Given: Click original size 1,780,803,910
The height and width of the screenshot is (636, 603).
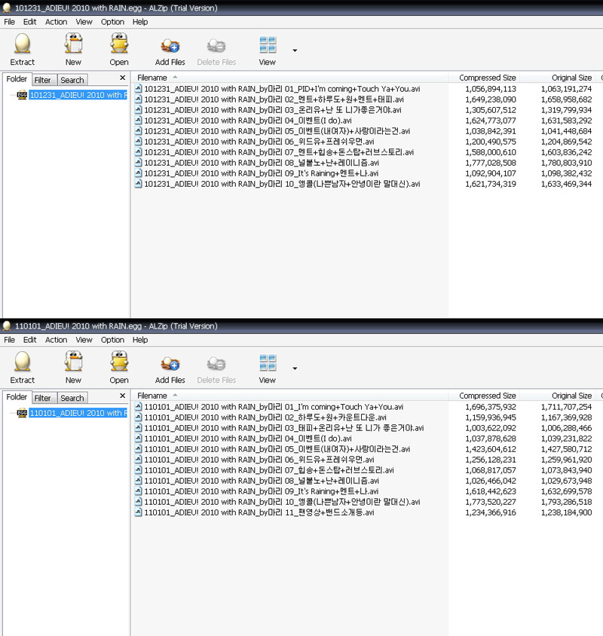Looking at the screenshot, I should click(566, 163).
